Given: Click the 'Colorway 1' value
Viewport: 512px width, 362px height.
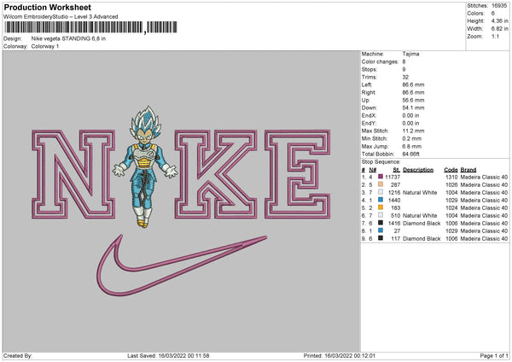Looking at the screenshot, I should 45,46.
